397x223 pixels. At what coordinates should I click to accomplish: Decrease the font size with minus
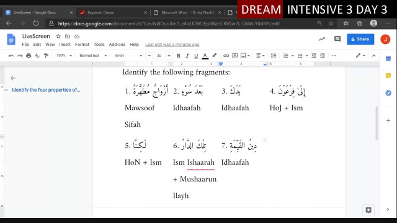[149, 56]
